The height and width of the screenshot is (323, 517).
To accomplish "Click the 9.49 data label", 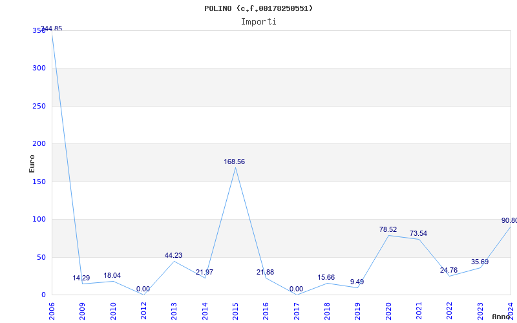I will 357,282.
